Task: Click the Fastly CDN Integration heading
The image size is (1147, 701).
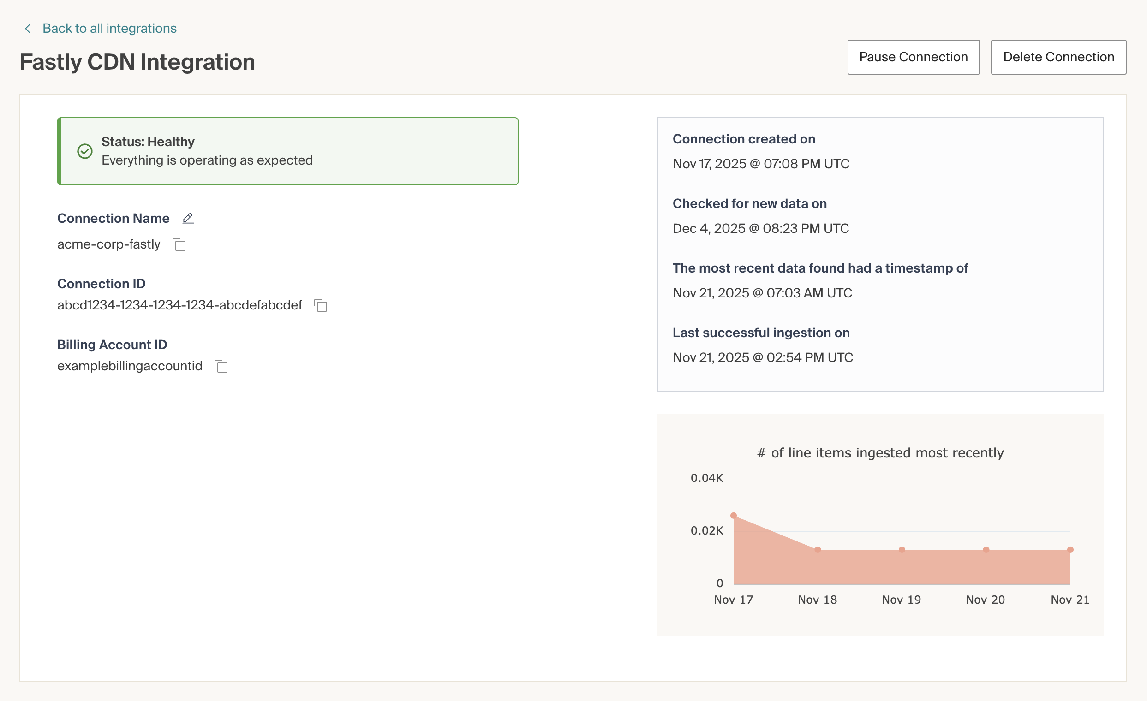Action: (137, 61)
